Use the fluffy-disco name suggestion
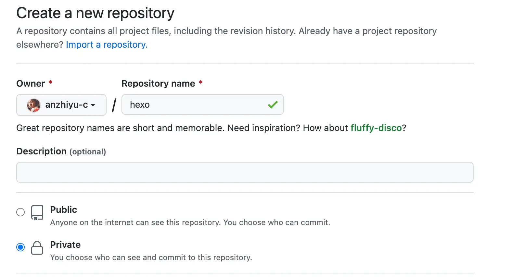Viewport: 510px width, 277px height. point(376,128)
